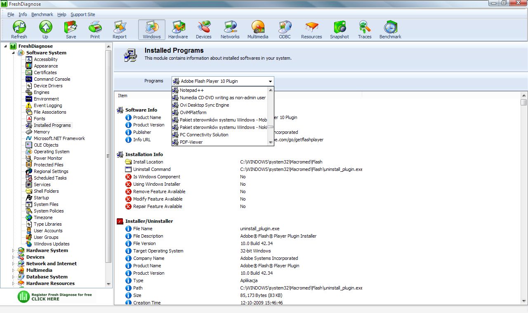Open the Help menu

(62, 14)
